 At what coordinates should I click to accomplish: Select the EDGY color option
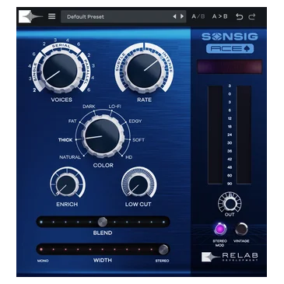tap(135, 121)
